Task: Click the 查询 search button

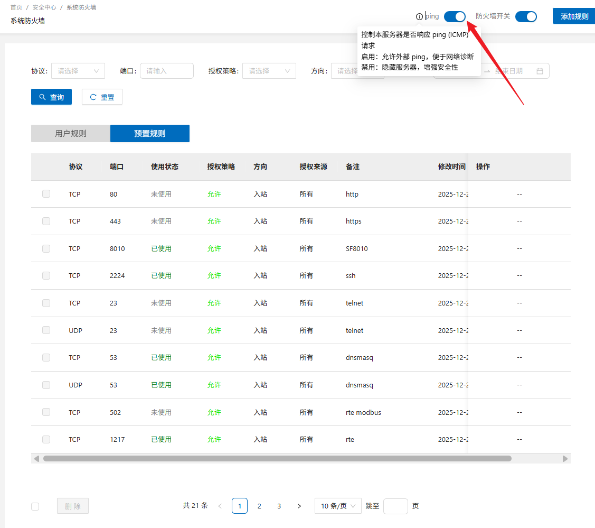Action: 51,97
